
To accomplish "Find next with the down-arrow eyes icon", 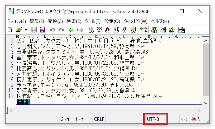I will click(99, 30).
